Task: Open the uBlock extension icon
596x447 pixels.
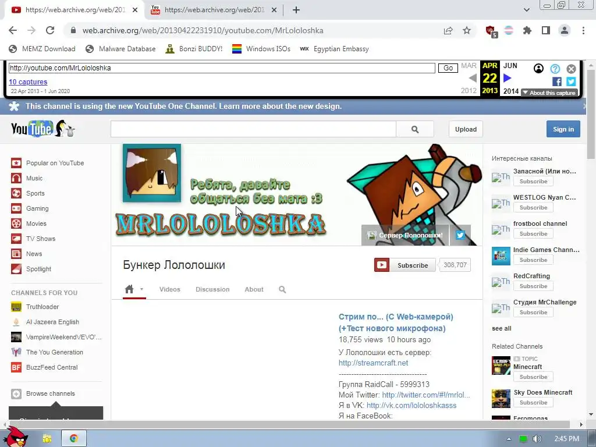Action: tap(491, 31)
